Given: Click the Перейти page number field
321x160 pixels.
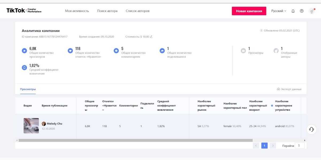Looking at the screenshot, I should tap(299, 146).
